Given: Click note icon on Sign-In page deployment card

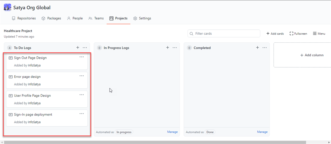Looking at the screenshot, I should [11, 115].
